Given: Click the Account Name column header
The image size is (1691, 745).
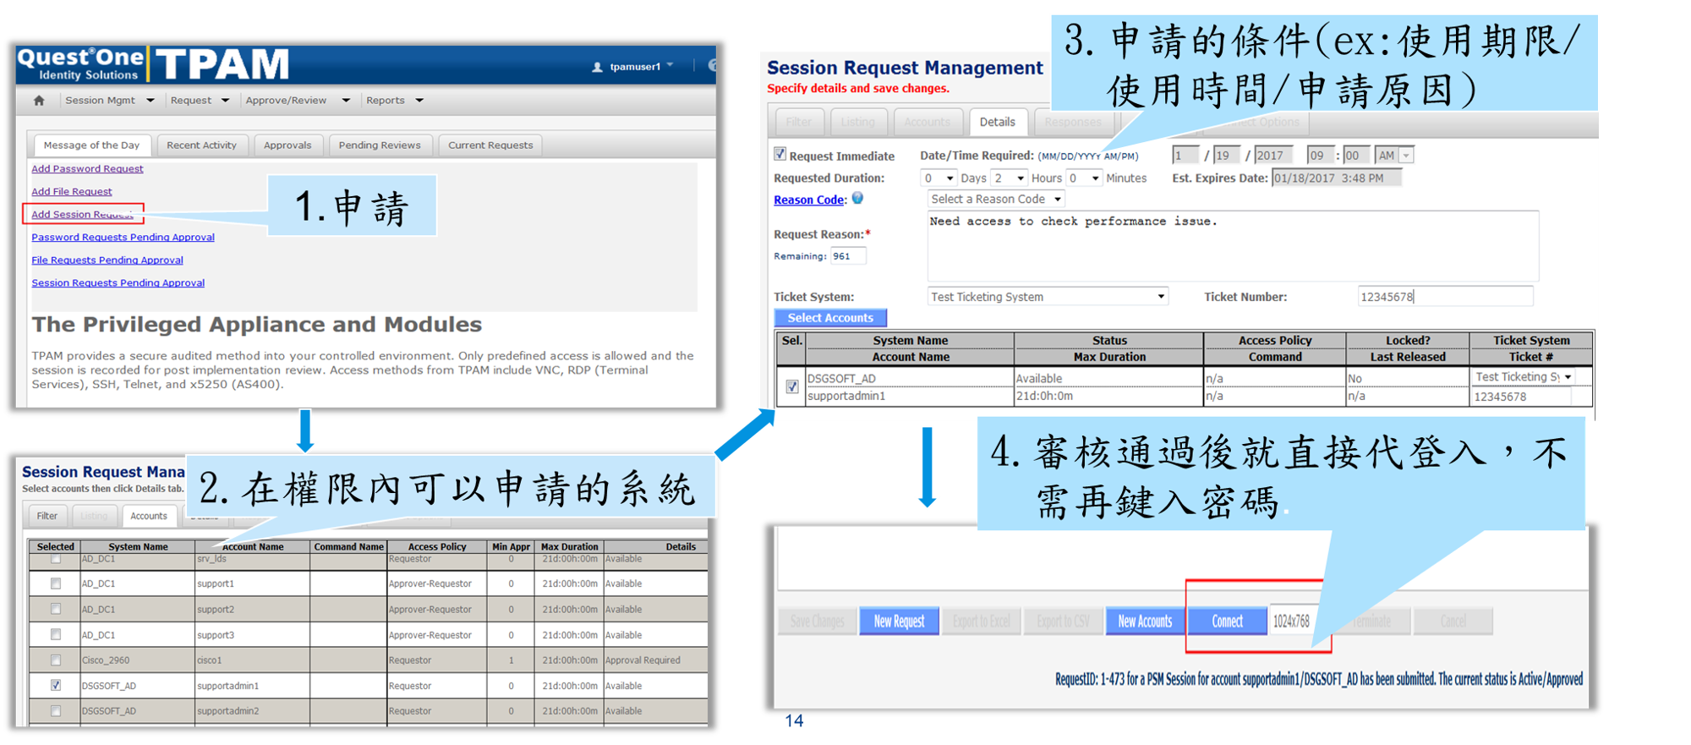Looking at the screenshot, I should [253, 547].
